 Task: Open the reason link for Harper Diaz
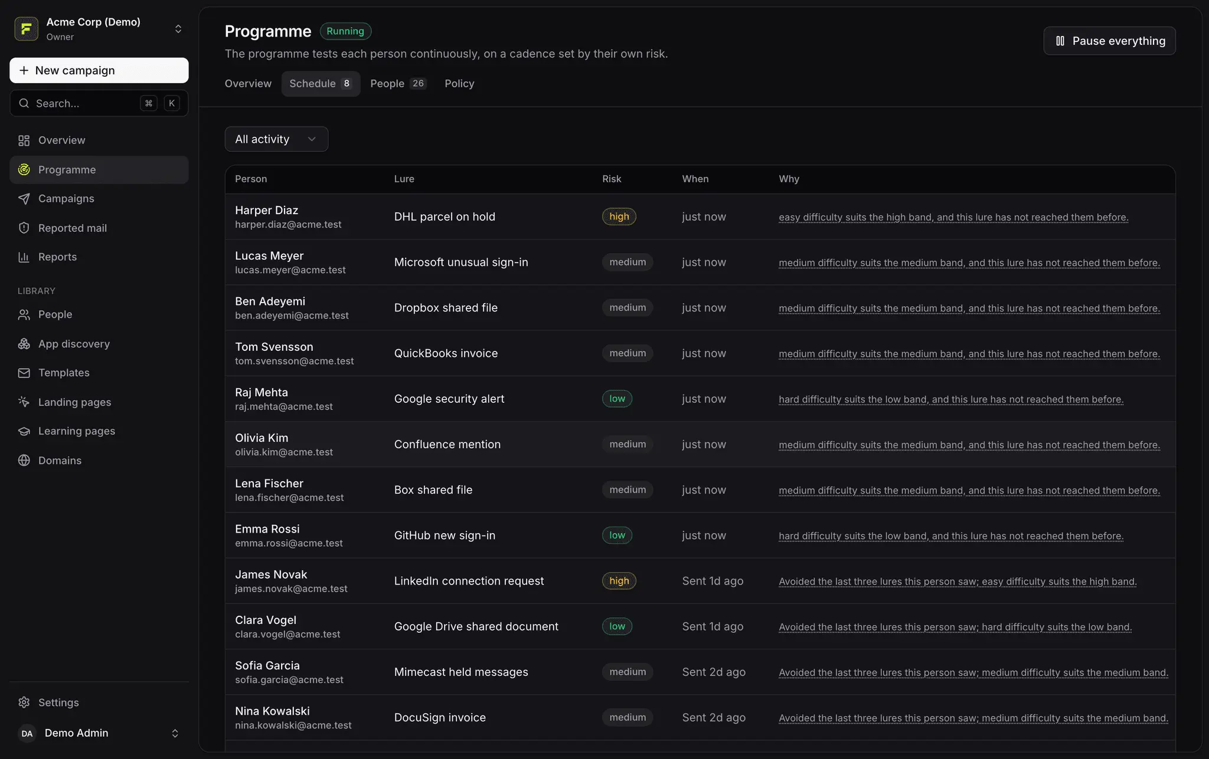click(953, 217)
